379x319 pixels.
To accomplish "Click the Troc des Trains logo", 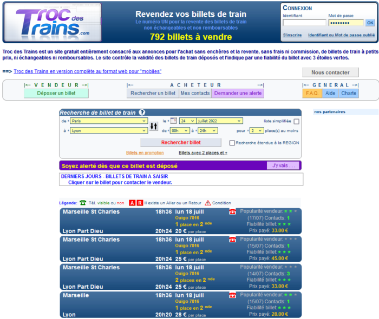I will [53, 22].
